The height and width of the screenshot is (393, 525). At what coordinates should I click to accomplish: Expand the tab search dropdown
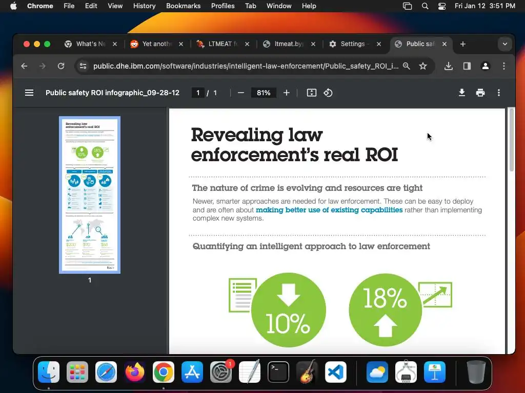[504, 44]
